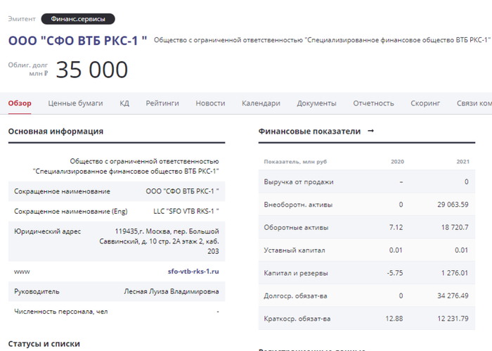The height and width of the screenshot is (351, 492).
Task: Click the ООО "СФО ВТБ РКС-1" title
Action: 78,40
